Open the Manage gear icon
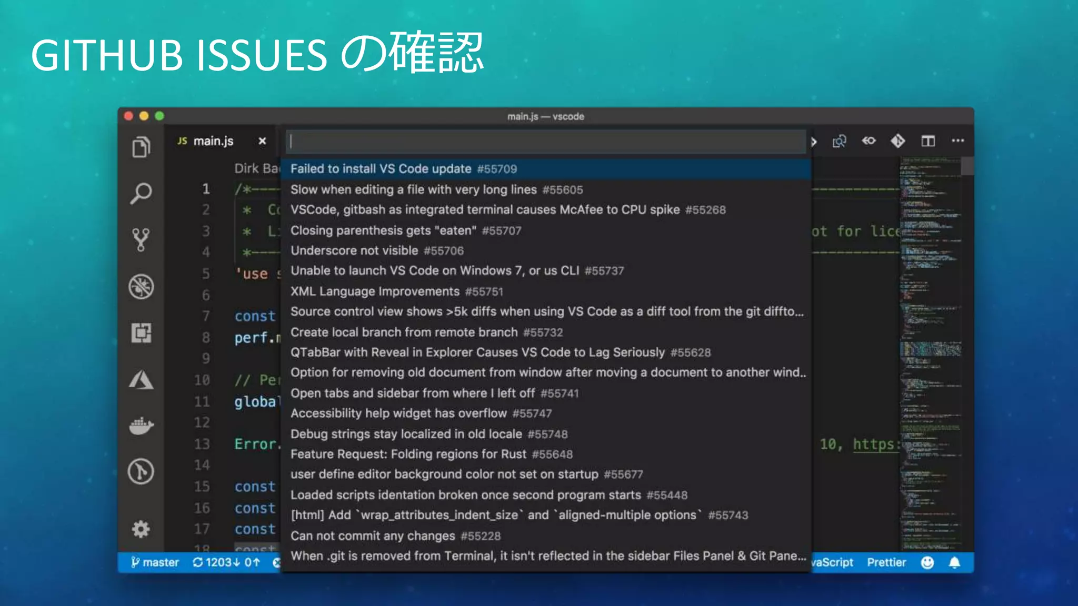1078x606 pixels. tap(141, 529)
